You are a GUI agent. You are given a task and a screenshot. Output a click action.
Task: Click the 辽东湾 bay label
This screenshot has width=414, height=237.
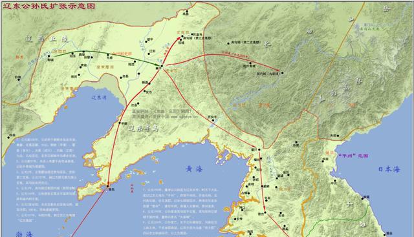pos(99,98)
